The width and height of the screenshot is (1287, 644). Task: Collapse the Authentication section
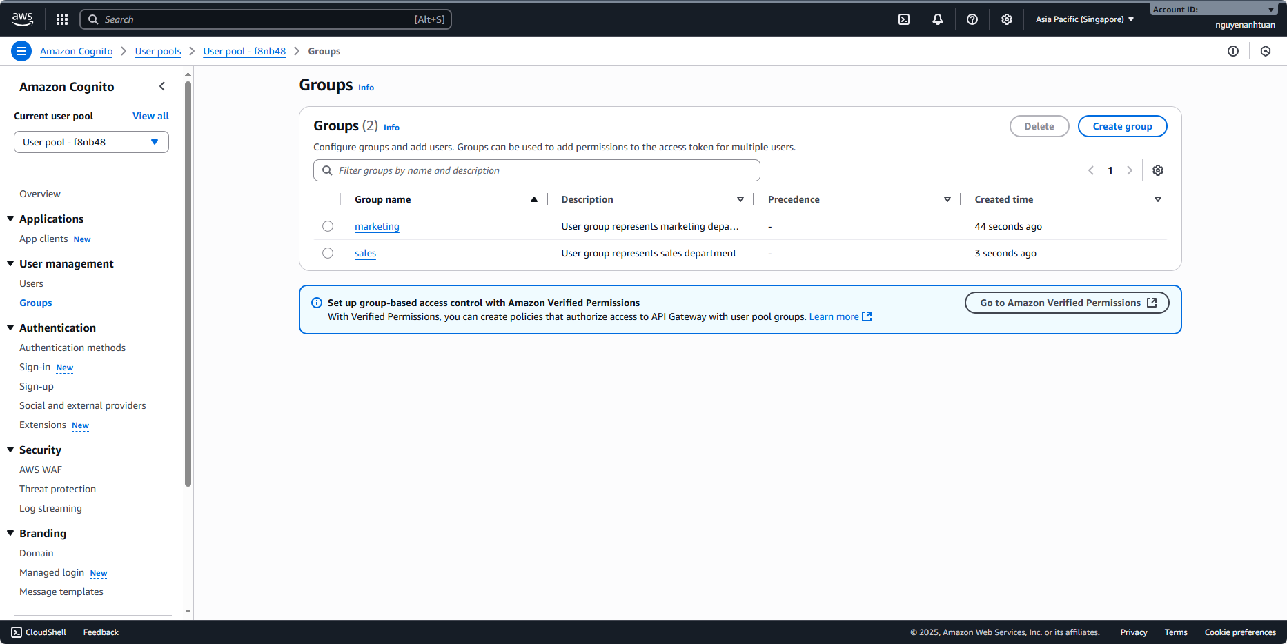10,328
